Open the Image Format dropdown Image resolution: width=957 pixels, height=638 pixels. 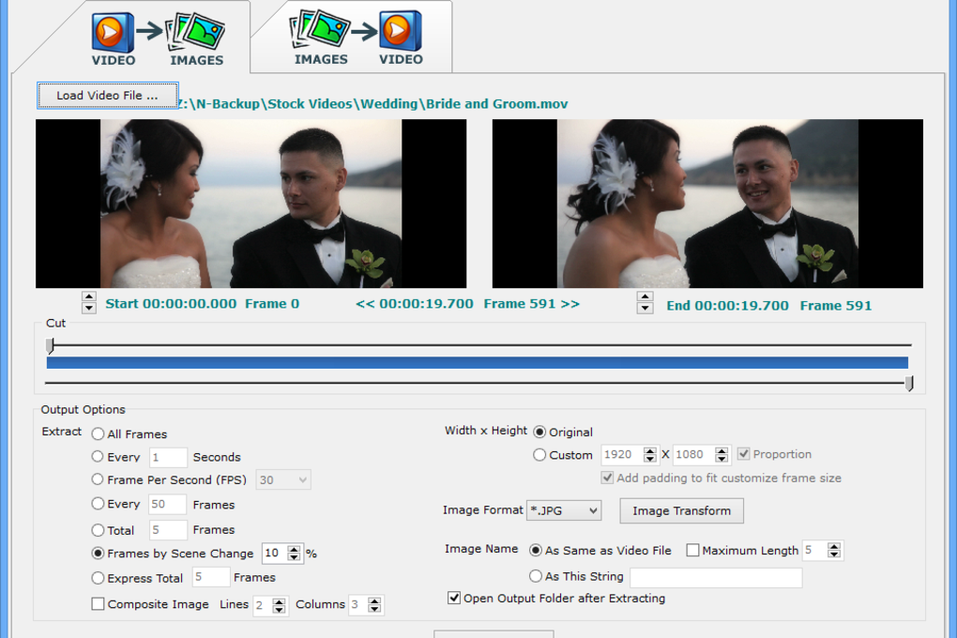pos(564,510)
